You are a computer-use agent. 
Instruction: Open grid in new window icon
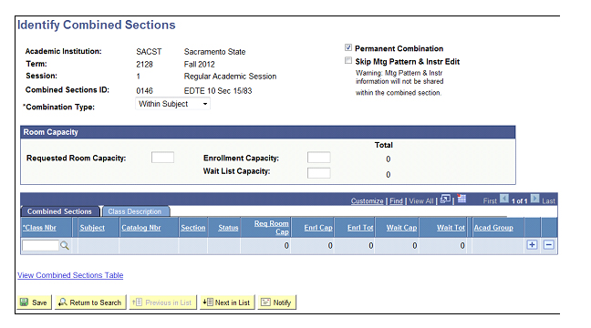(445, 199)
